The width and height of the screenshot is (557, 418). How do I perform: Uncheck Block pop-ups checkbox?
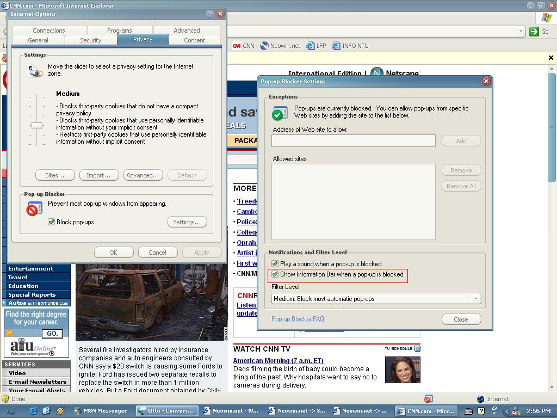coord(52,222)
